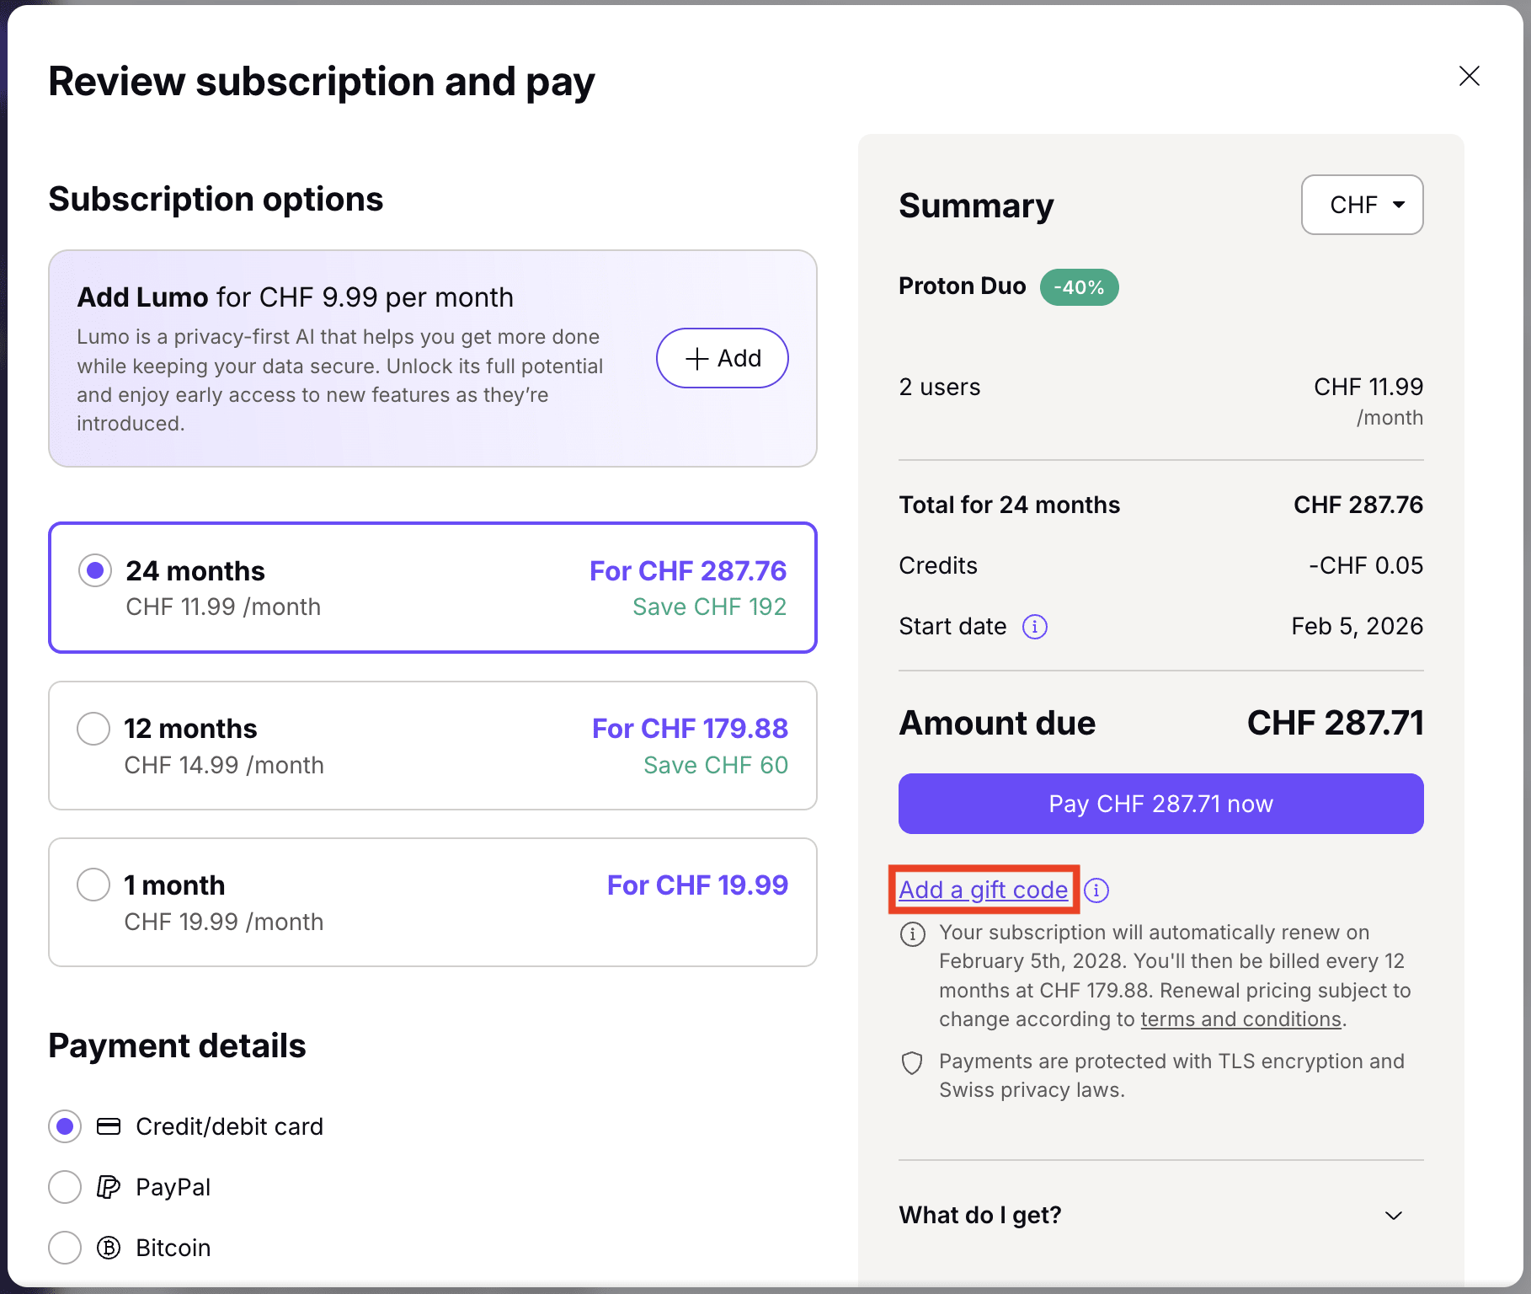Open the CHF currency dropdown

[1362, 205]
